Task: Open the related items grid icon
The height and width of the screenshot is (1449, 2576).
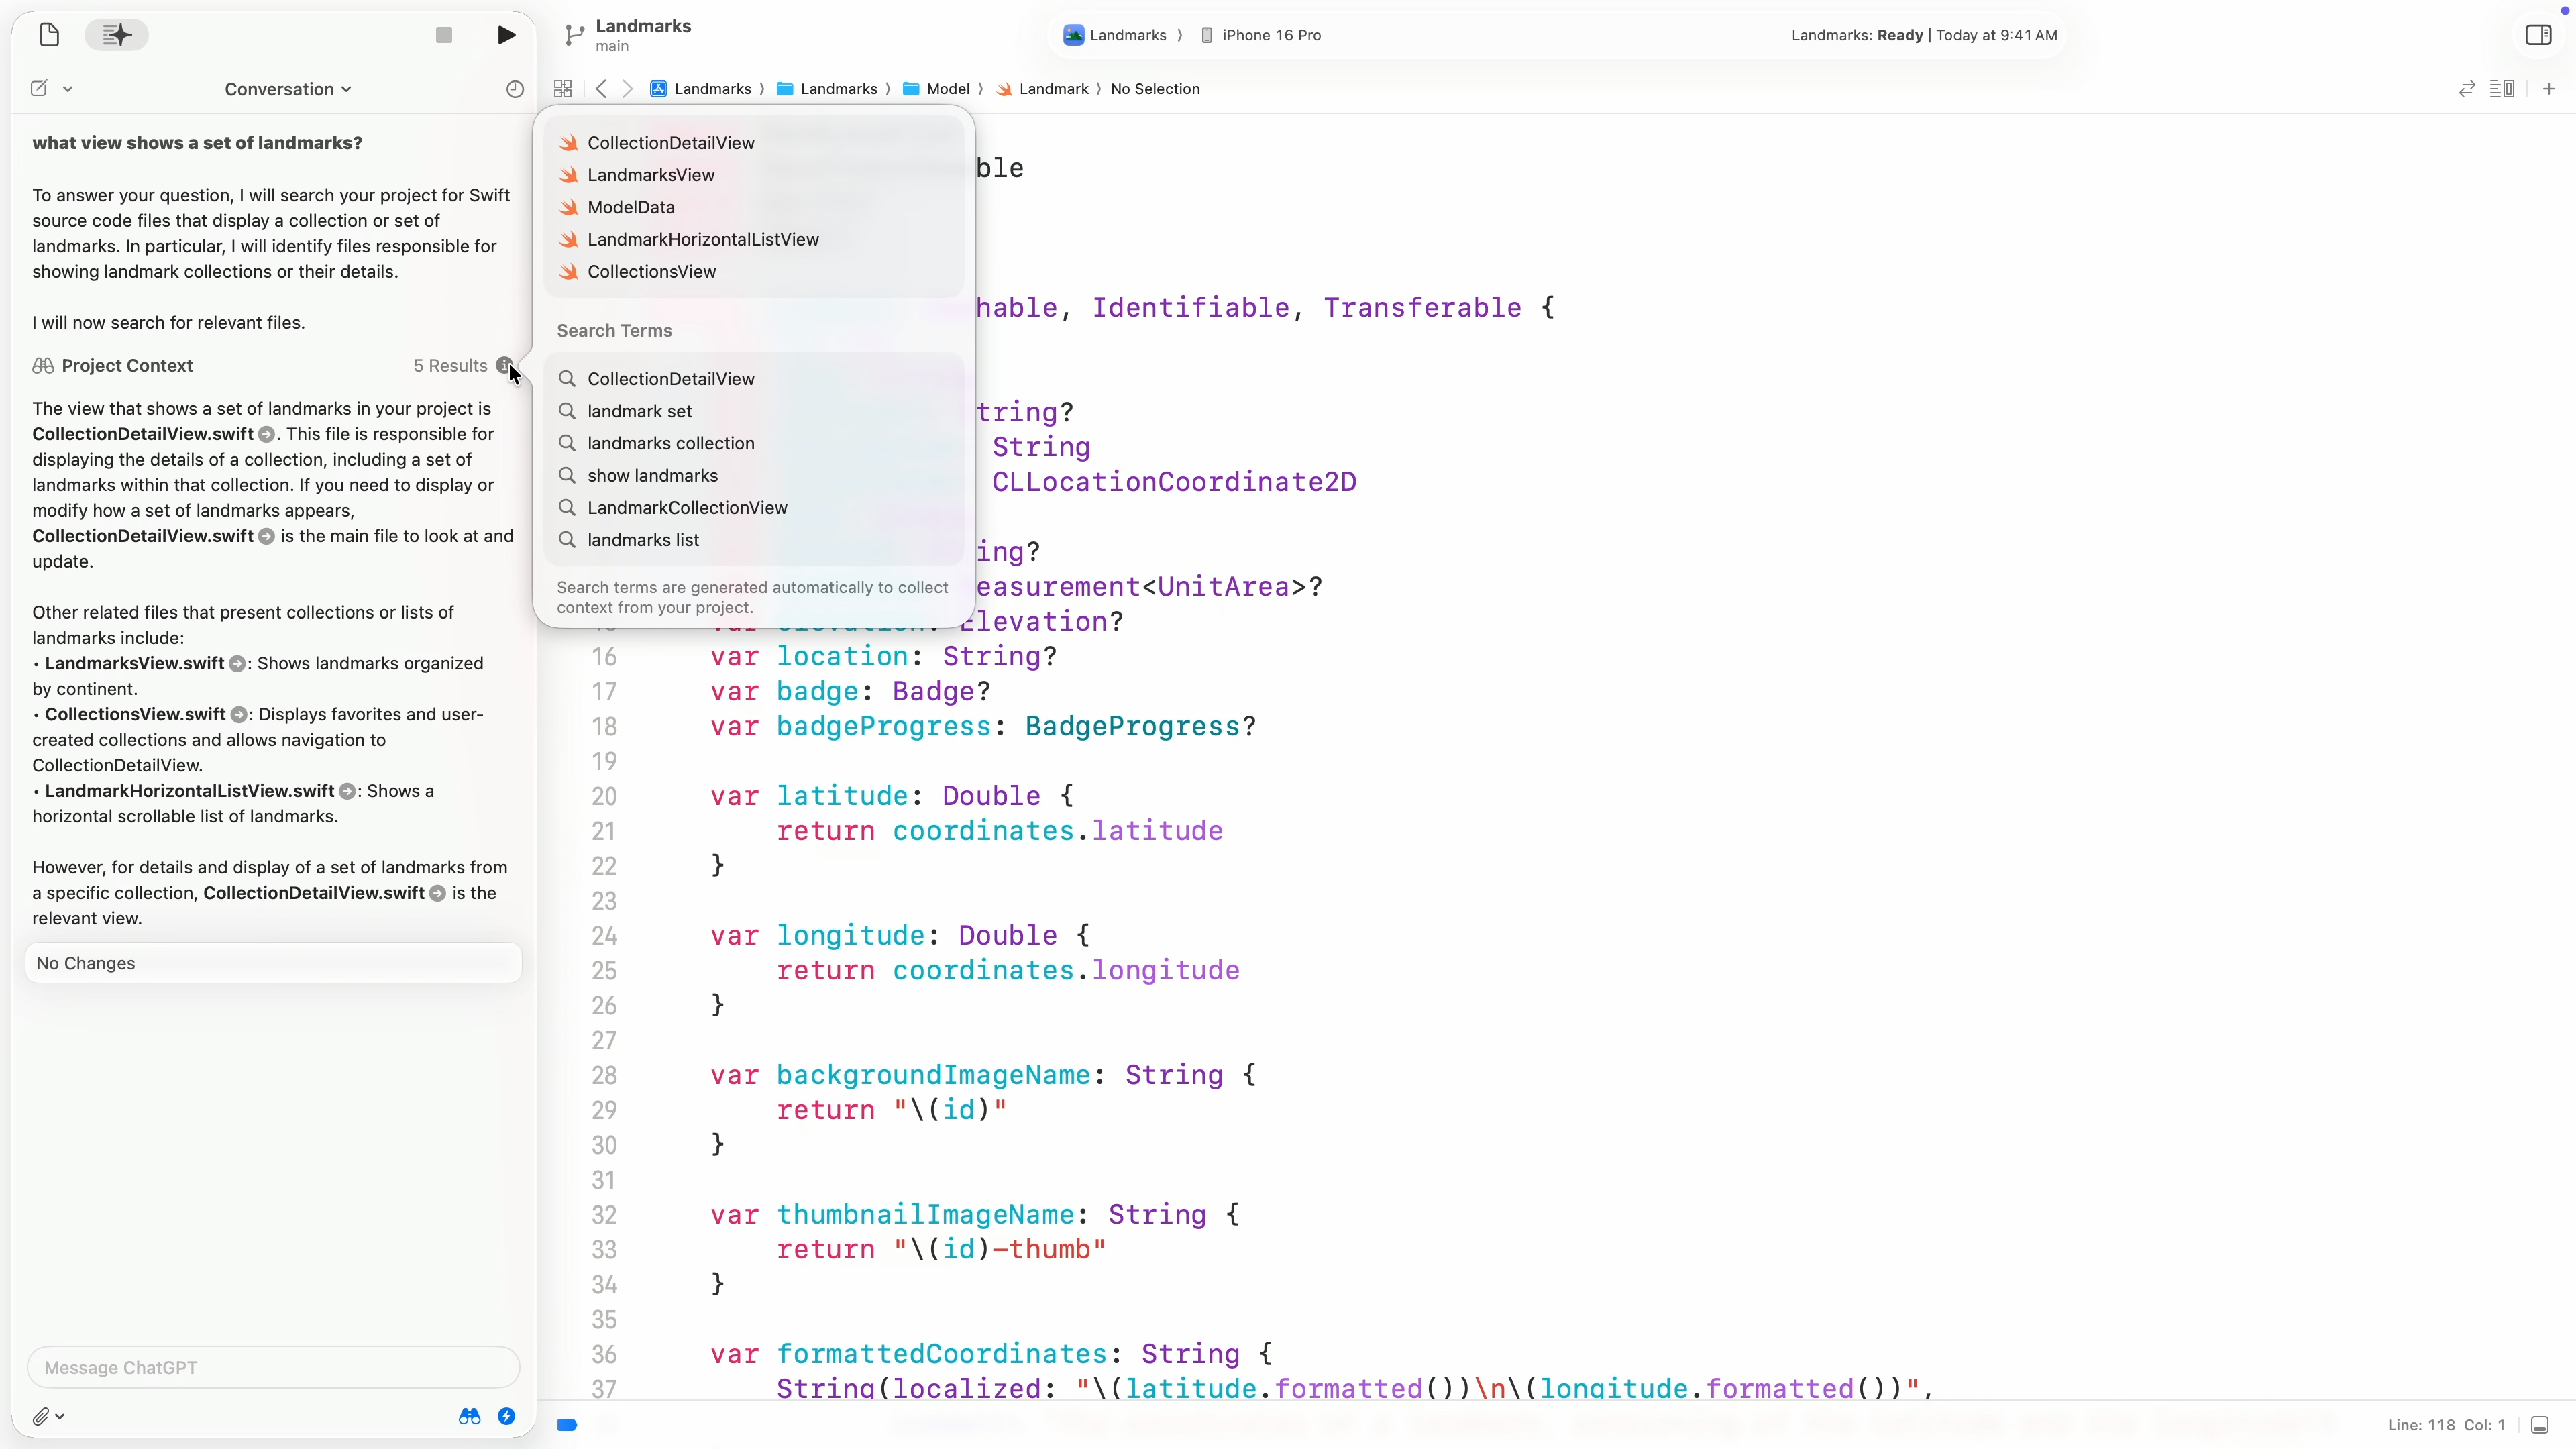Action: click(x=563, y=89)
